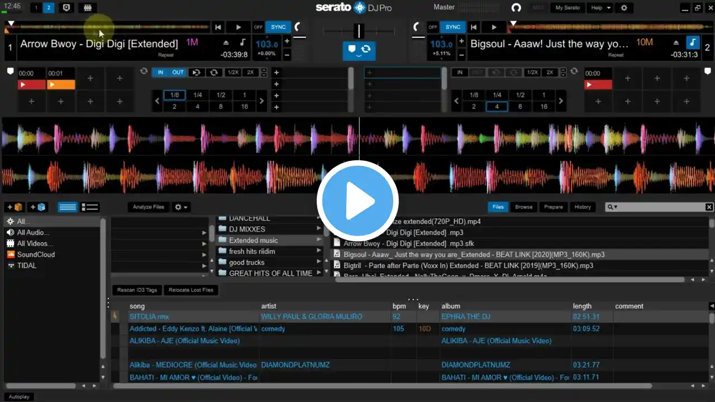Jump to previous track on deck 1

tap(218, 27)
